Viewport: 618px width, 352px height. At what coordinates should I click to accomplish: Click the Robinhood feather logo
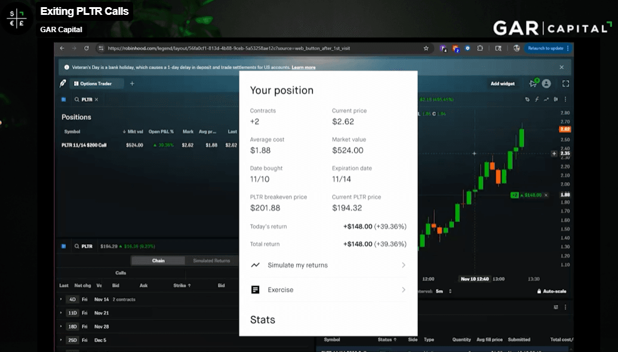click(63, 83)
